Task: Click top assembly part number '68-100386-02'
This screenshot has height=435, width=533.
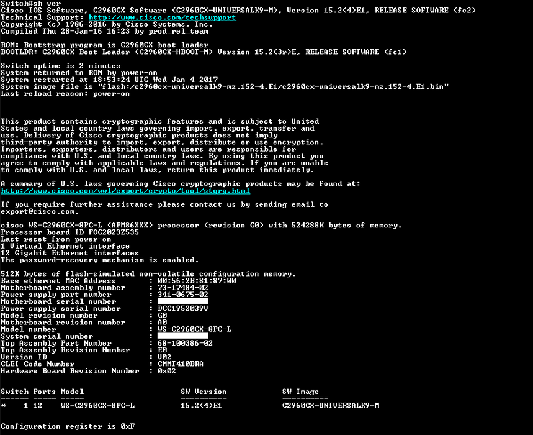Action: point(186,343)
